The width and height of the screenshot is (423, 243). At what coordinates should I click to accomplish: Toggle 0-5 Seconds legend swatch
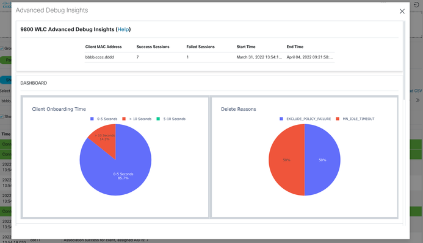(x=92, y=119)
